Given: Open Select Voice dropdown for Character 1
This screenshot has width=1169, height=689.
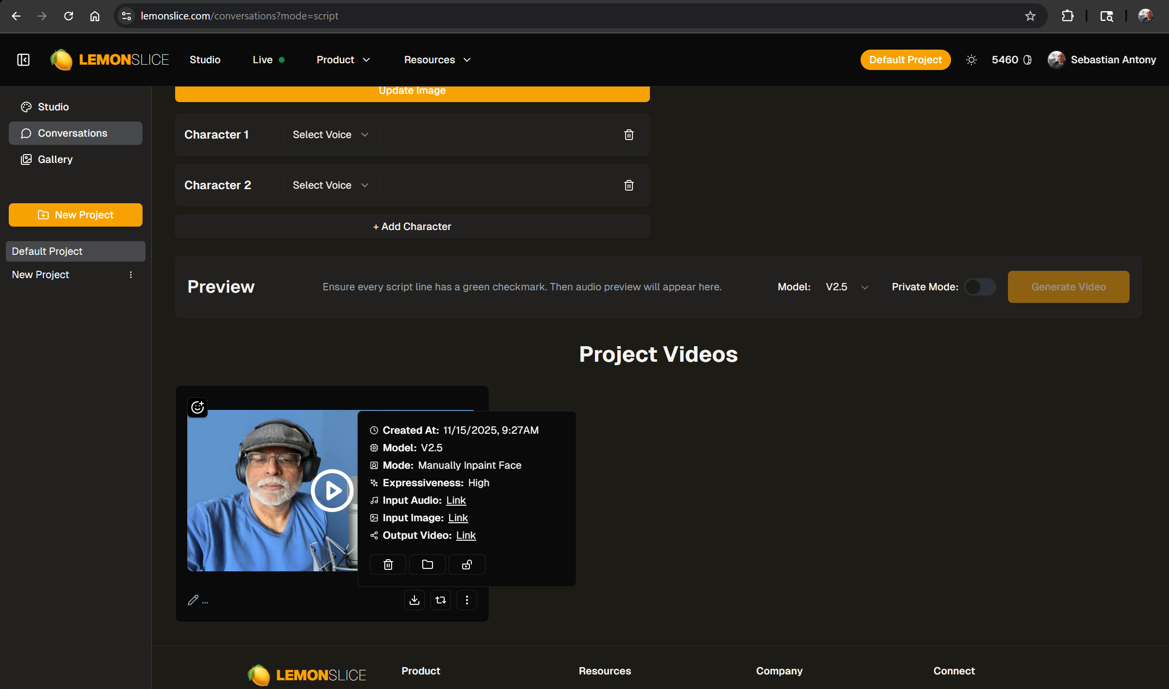Looking at the screenshot, I should (x=331, y=135).
